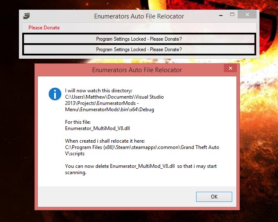Screen dimensions: 278x222
Task: Click the app icon in main window title bar
Action: pos(26,16)
